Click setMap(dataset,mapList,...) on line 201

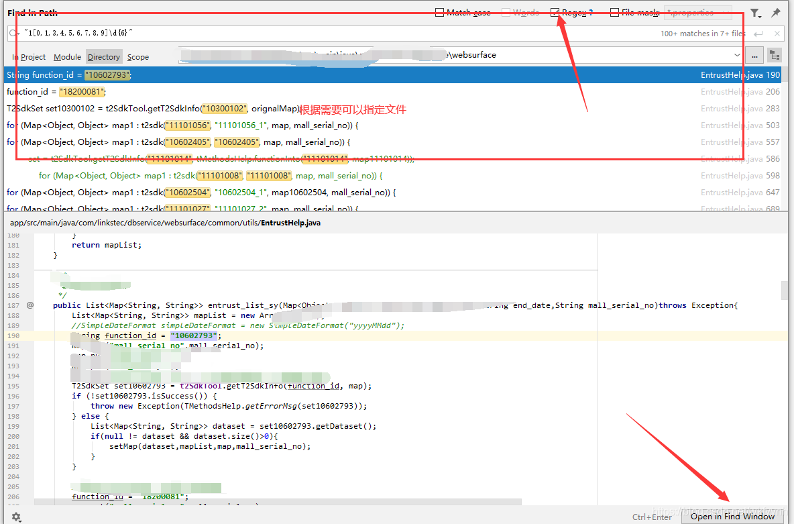(x=210, y=446)
